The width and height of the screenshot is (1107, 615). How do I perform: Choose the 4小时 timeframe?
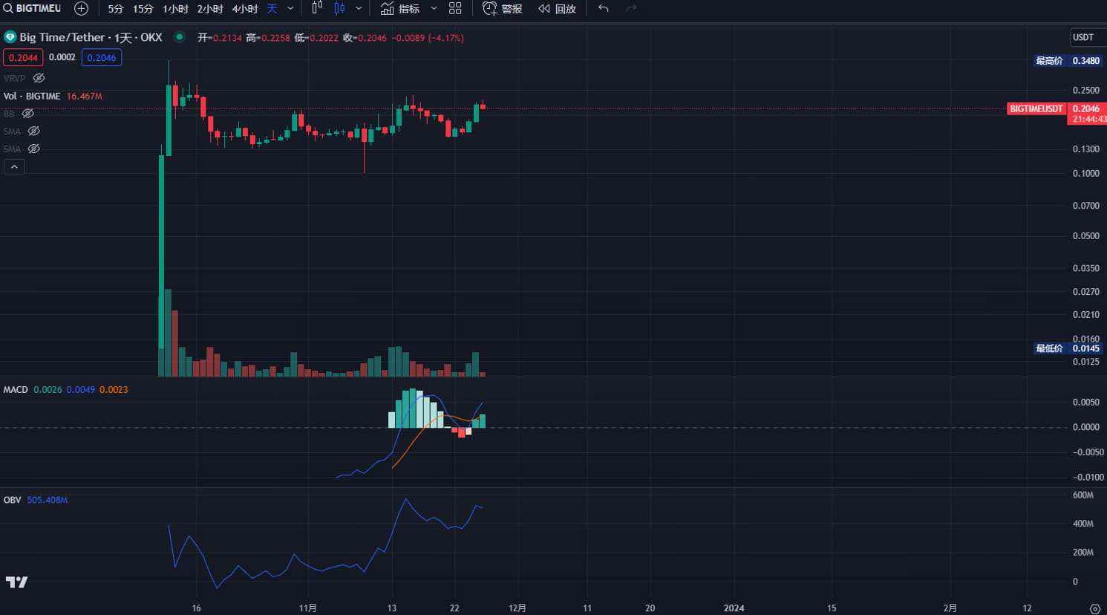[x=245, y=9]
